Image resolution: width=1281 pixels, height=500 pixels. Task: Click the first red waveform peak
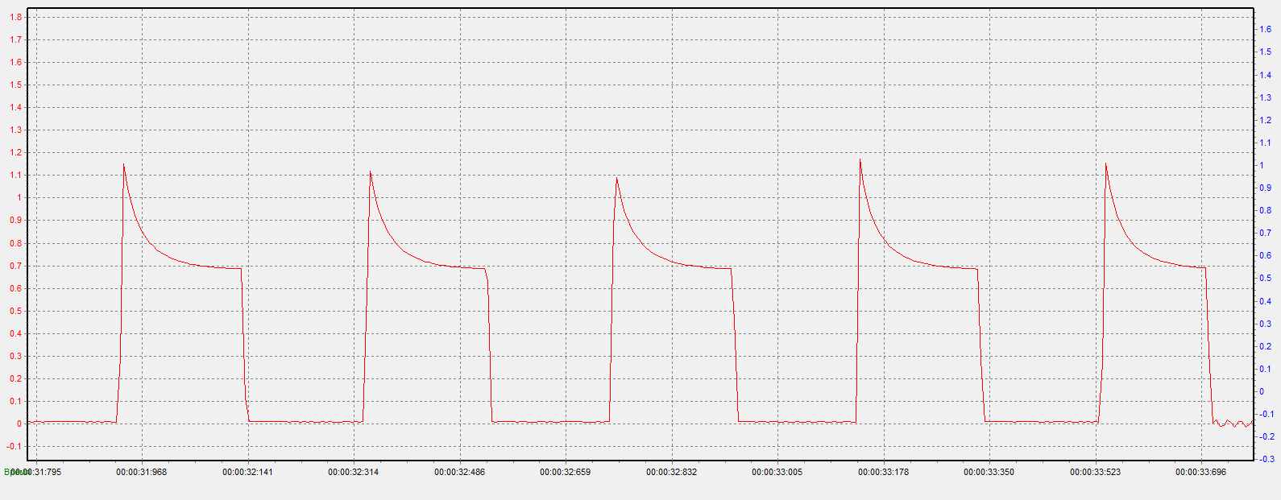click(123, 165)
